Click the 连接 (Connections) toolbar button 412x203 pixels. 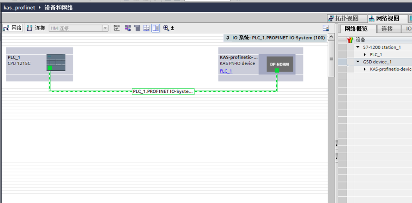(x=36, y=28)
